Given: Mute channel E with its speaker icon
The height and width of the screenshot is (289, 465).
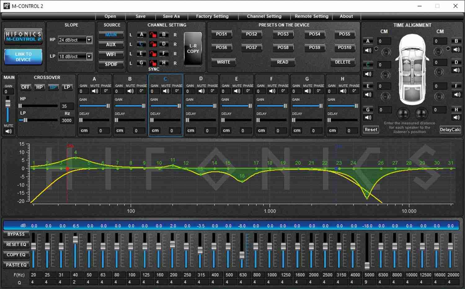Looking at the screenshot, I should click(x=237, y=91).
